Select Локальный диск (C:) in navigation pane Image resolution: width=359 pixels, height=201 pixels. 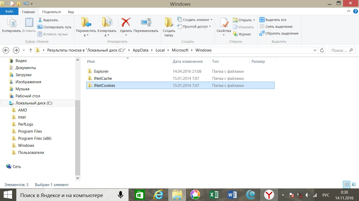pos(38,103)
